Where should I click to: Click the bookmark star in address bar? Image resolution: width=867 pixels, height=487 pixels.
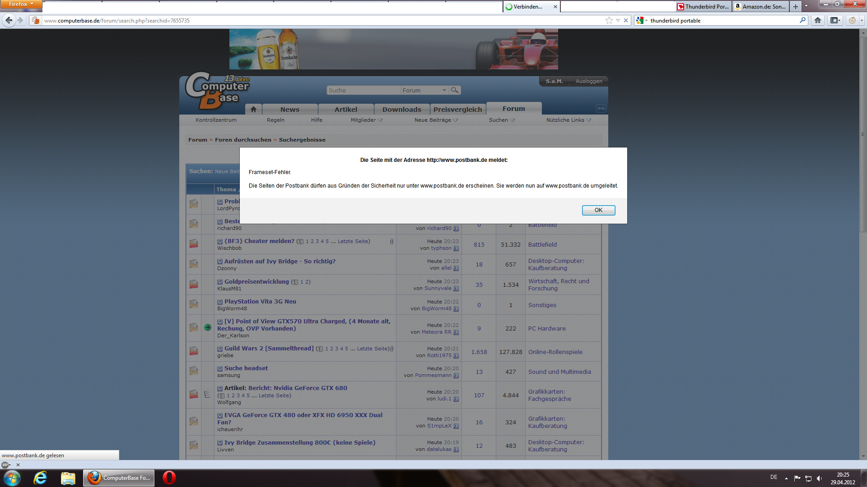coord(609,20)
